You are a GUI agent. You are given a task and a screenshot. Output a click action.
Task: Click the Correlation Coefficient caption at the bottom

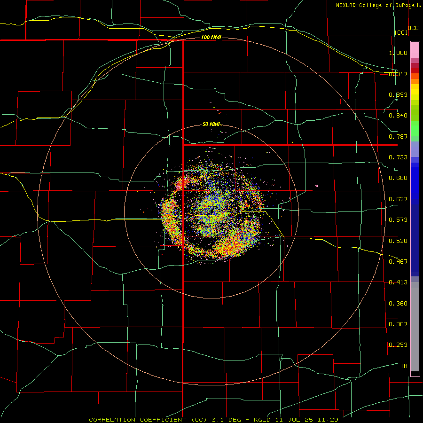[213, 420]
